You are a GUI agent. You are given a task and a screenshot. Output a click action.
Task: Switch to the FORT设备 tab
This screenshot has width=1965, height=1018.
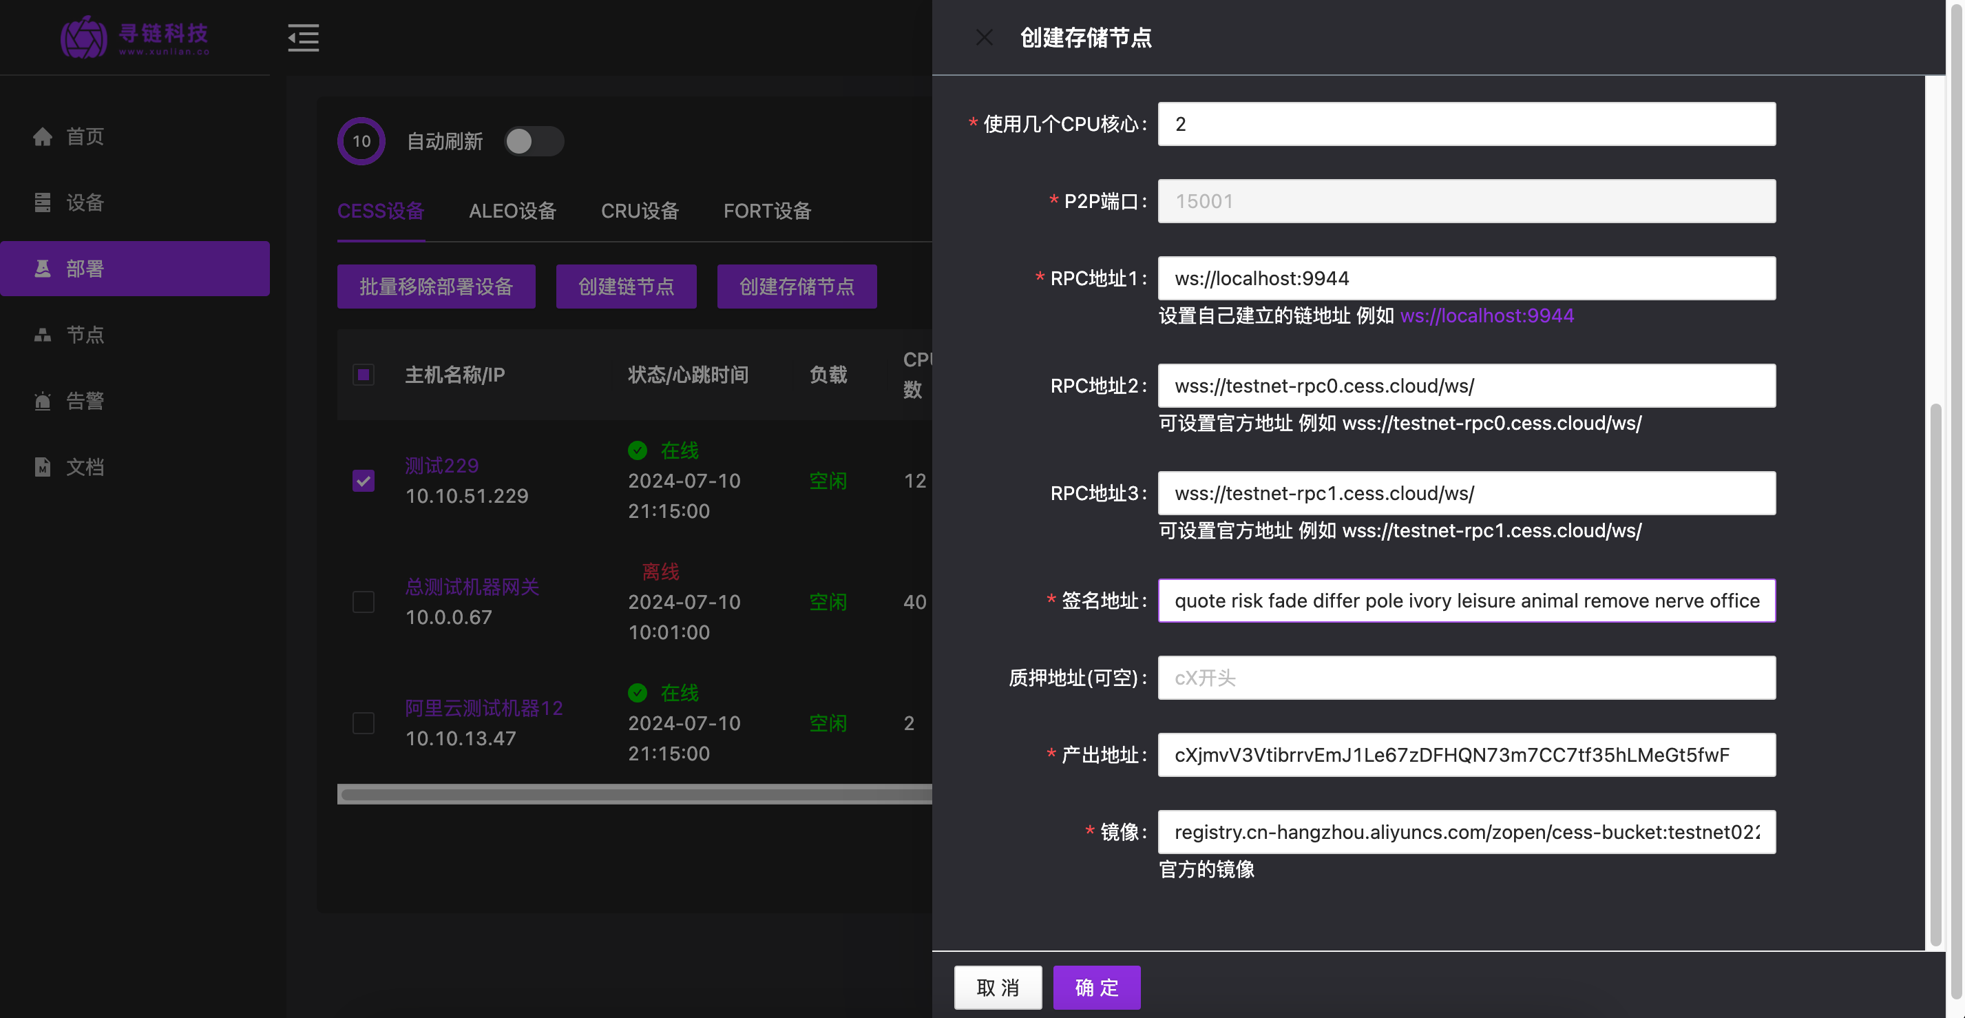[x=766, y=211]
